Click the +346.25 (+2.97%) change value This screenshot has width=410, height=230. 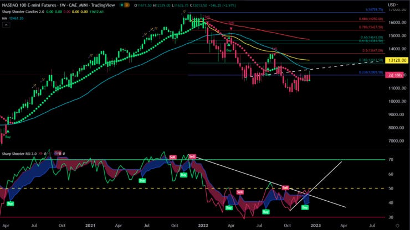click(x=222, y=5)
